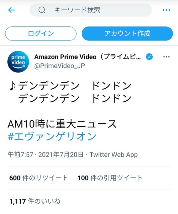View the 100 件の引用ツイート list
This screenshot has height=214, width=178.
pos(110,178)
